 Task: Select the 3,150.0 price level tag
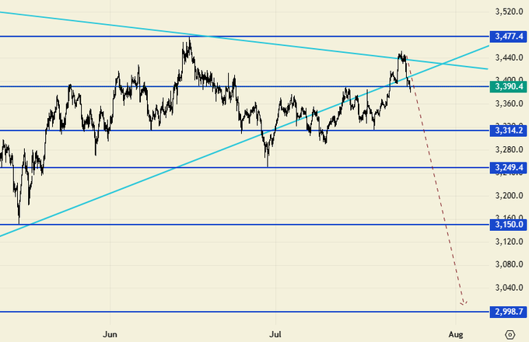tap(510, 225)
